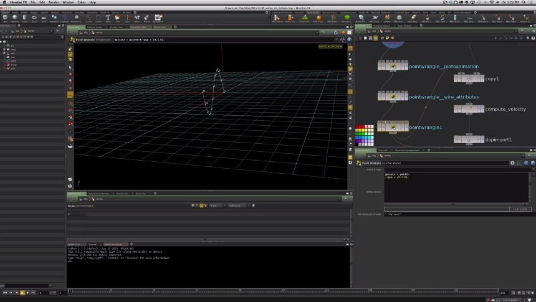
Task: Click the compute_velocity node
Action: [469, 108]
